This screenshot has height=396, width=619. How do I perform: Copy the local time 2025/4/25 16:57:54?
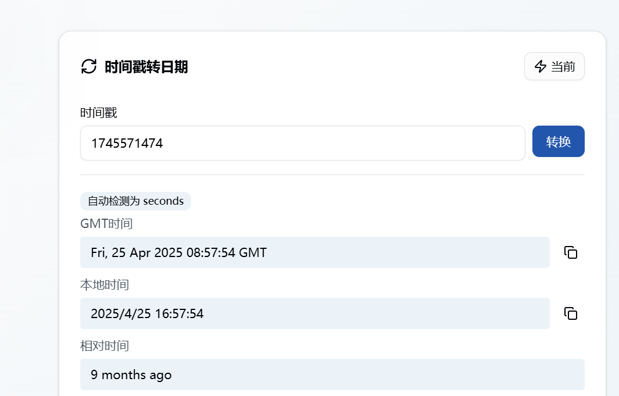coord(570,313)
